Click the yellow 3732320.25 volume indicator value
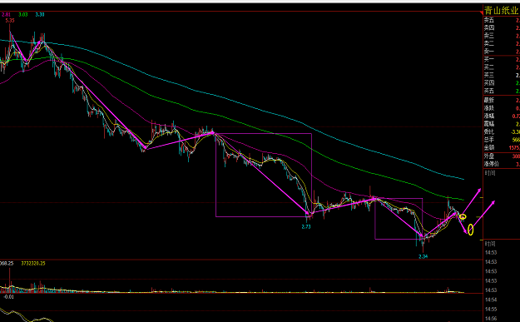This screenshot has height=322, width=520. coord(33,264)
